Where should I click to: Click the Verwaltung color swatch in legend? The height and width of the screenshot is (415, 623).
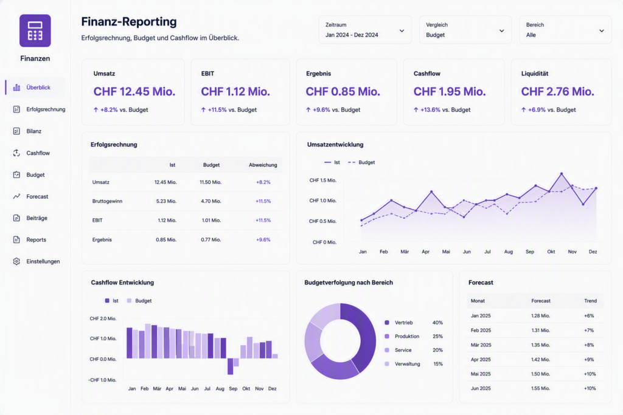[387, 364]
